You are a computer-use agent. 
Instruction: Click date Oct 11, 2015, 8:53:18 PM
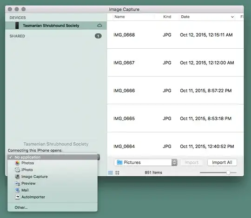205,118
